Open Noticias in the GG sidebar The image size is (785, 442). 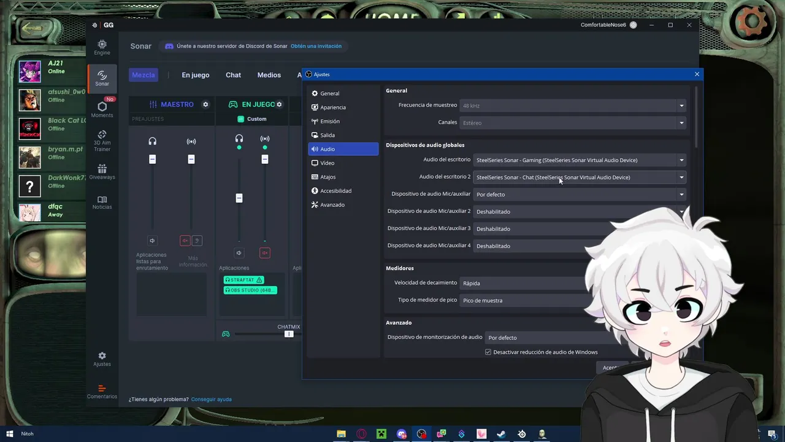[102, 203]
